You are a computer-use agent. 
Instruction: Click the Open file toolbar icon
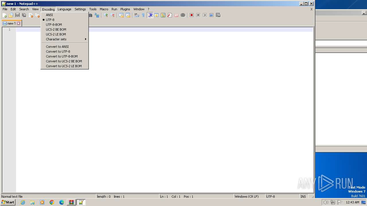[x=11, y=15]
